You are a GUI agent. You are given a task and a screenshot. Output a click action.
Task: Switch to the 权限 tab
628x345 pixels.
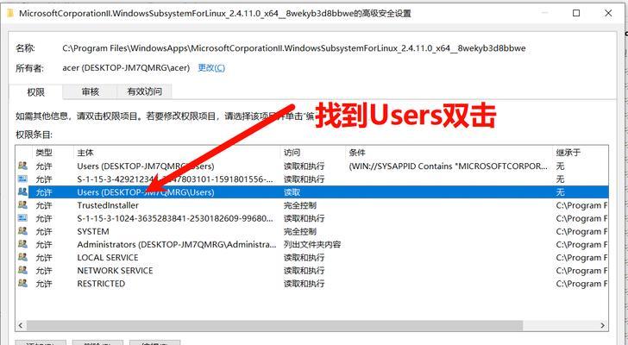coord(35,92)
